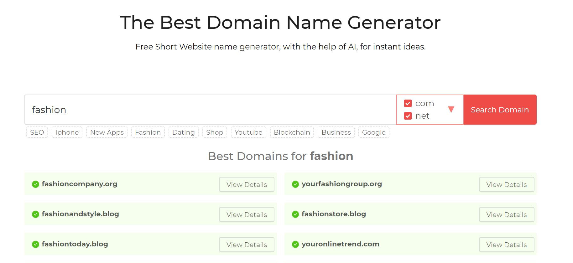This screenshot has height=263, width=573.
Task: Select the SEO keyword tag
Action: coord(37,132)
